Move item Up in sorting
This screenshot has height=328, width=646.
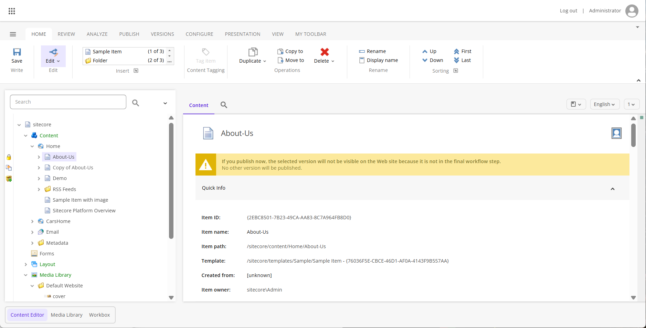[x=429, y=51]
